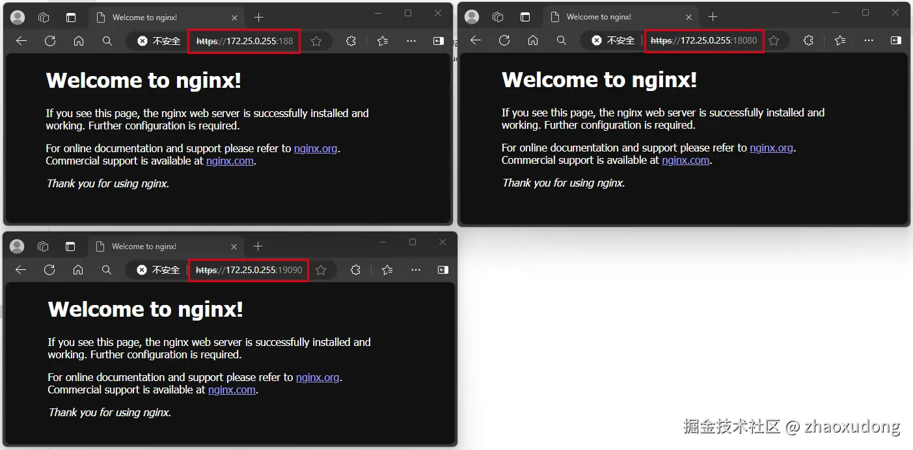Refresh the page in the port 18080 window
Viewport: 913px width, 450px height.
click(x=504, y=40)
